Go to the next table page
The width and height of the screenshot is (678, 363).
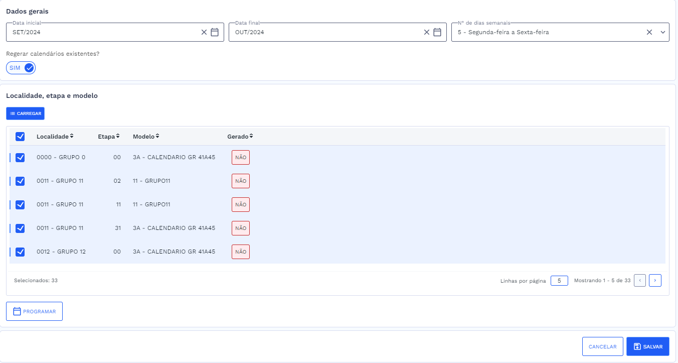pos(655,280)
